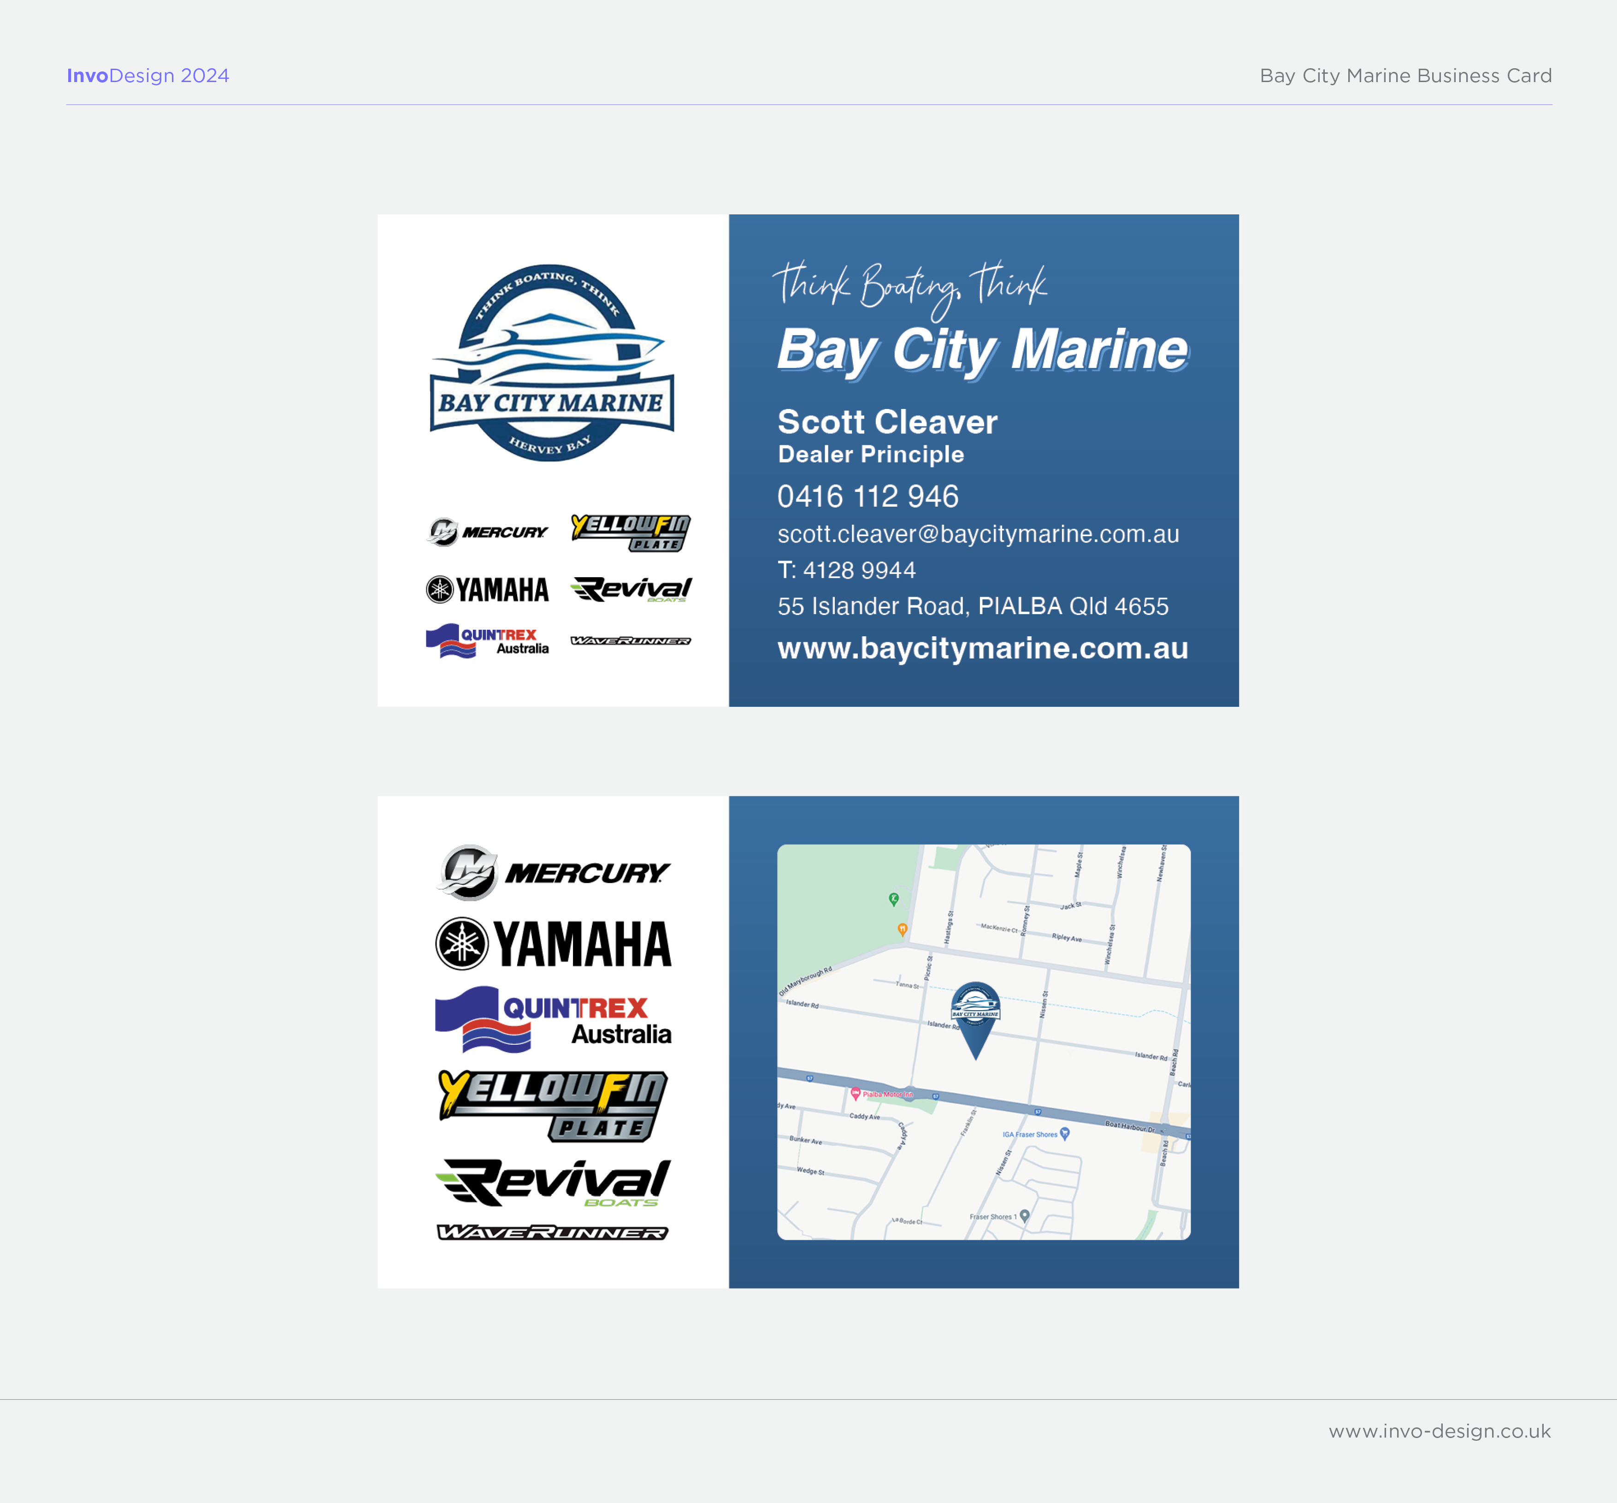Click the name Scott Cleaver
The width and height of the screenshot is (1617, 1503).
tap(887, 422)
